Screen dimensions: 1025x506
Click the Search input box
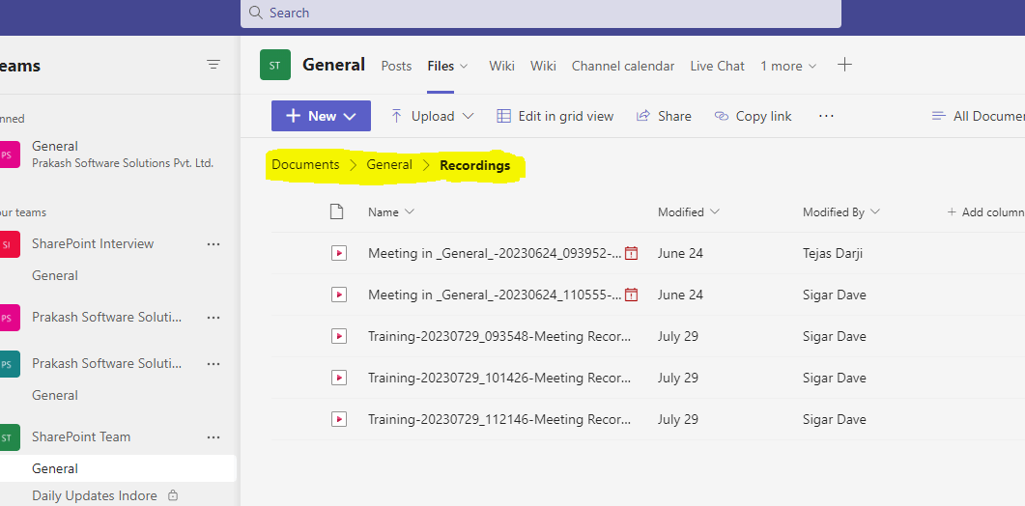point(541,13)
